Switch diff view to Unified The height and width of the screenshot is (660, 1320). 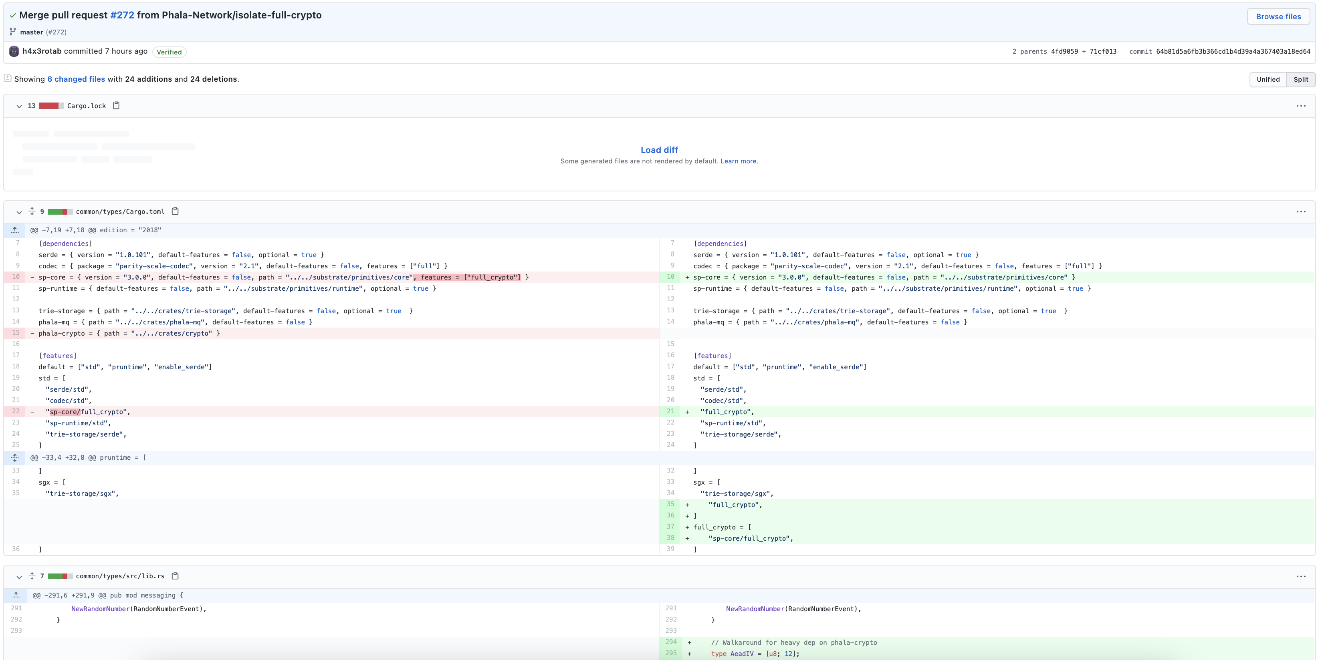1268,79
